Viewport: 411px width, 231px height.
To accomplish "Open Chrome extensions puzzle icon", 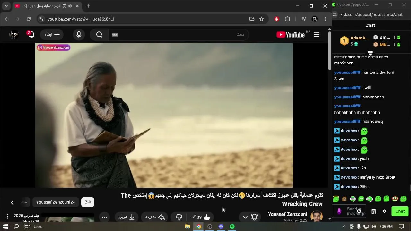I will point(288,19).
